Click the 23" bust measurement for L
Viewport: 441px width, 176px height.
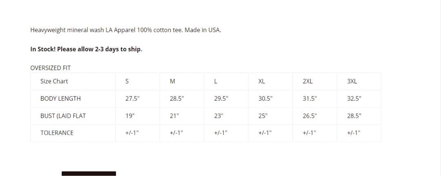[x=218, y=116]
